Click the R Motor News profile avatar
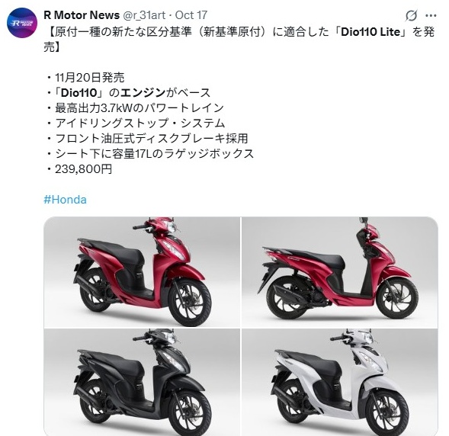449x436 pixels. click(x=22, y=23)
